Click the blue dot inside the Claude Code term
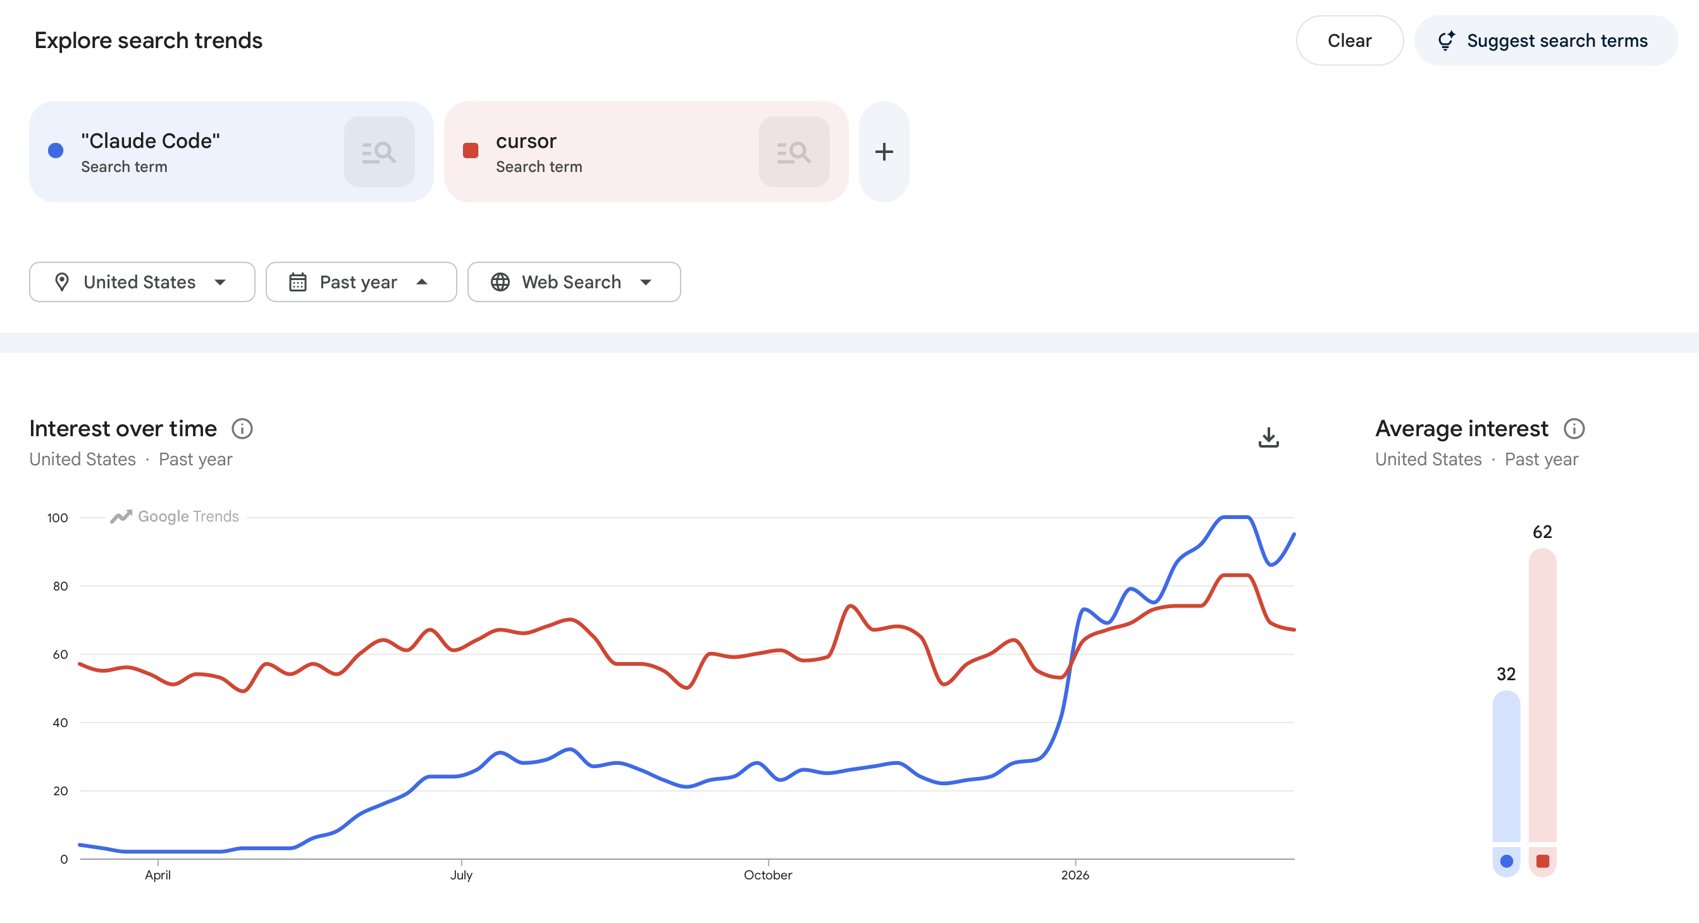The height and width of the screenshot is (923, 1699). click(x=56, y=151)
